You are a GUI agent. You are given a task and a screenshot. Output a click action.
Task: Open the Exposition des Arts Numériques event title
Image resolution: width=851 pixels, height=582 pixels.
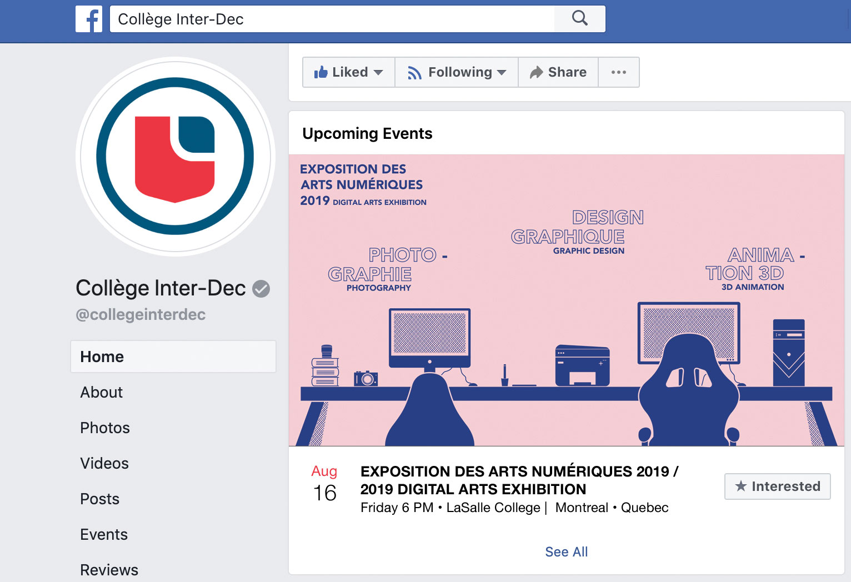tap(519, 480)
